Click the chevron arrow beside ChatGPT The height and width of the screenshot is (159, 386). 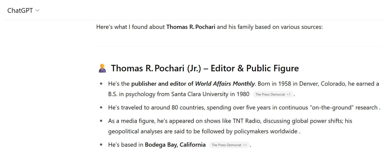[x=37, y=11]
